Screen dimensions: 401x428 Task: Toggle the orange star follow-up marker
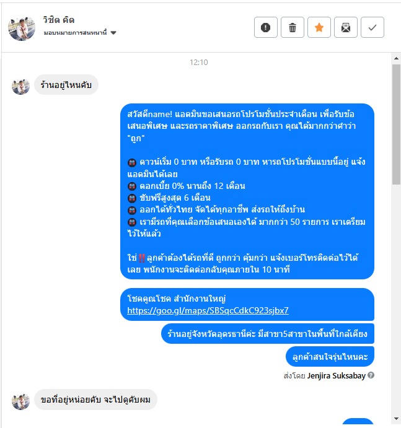[x=319, y=27]
